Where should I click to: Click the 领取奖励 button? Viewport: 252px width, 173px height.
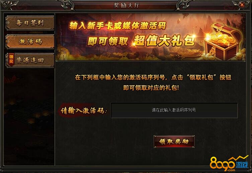(174, 142)
